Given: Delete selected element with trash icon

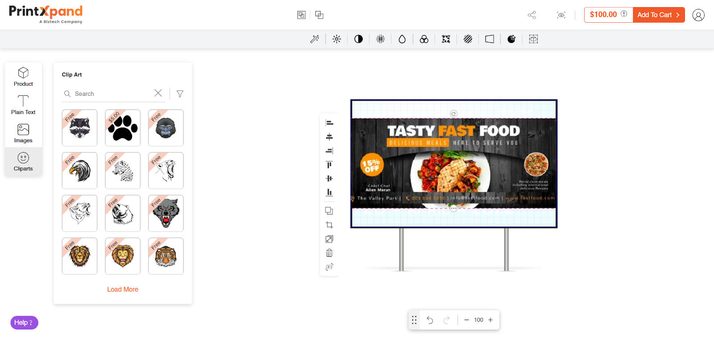Looking at the screenshot, I should [x=329, y=253].
